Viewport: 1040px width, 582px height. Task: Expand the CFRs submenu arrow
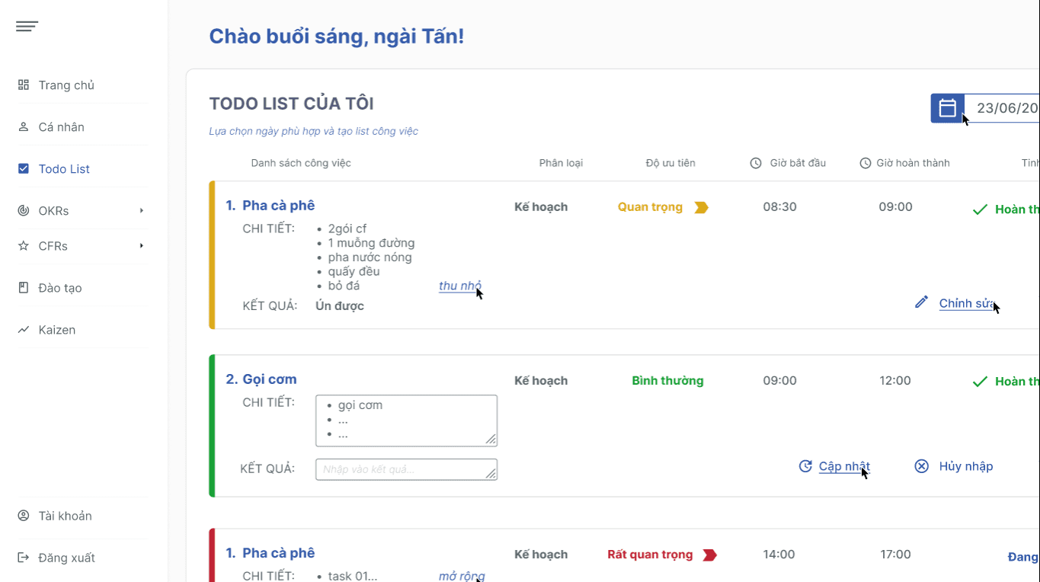(142, 245)
